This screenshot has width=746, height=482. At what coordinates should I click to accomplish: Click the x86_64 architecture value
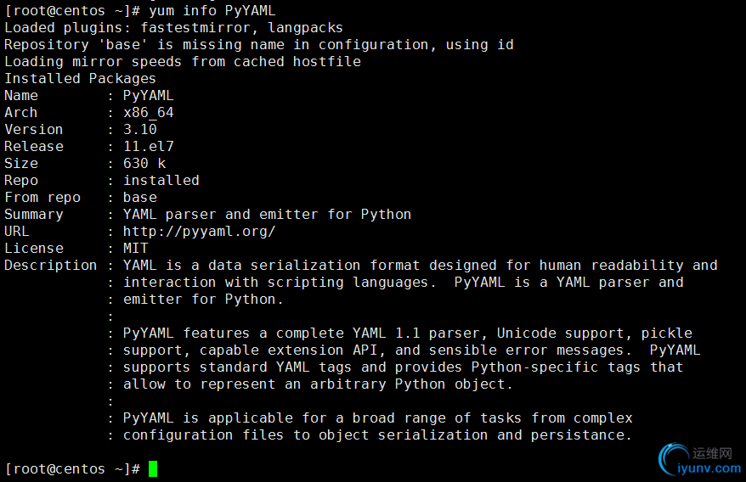[x=148, y=112]
